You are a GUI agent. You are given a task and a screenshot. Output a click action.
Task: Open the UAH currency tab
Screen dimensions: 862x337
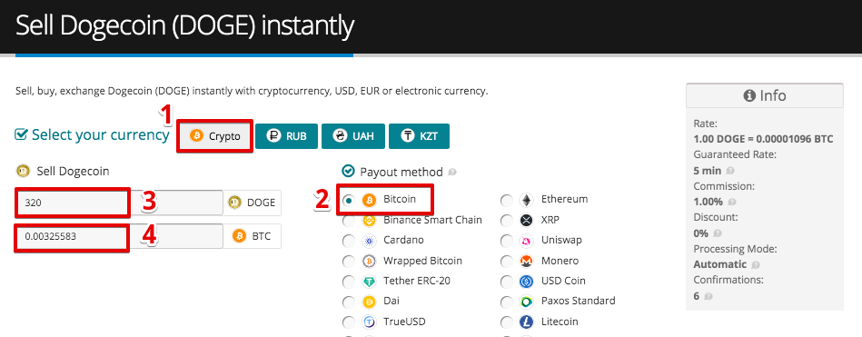[352, 135]
